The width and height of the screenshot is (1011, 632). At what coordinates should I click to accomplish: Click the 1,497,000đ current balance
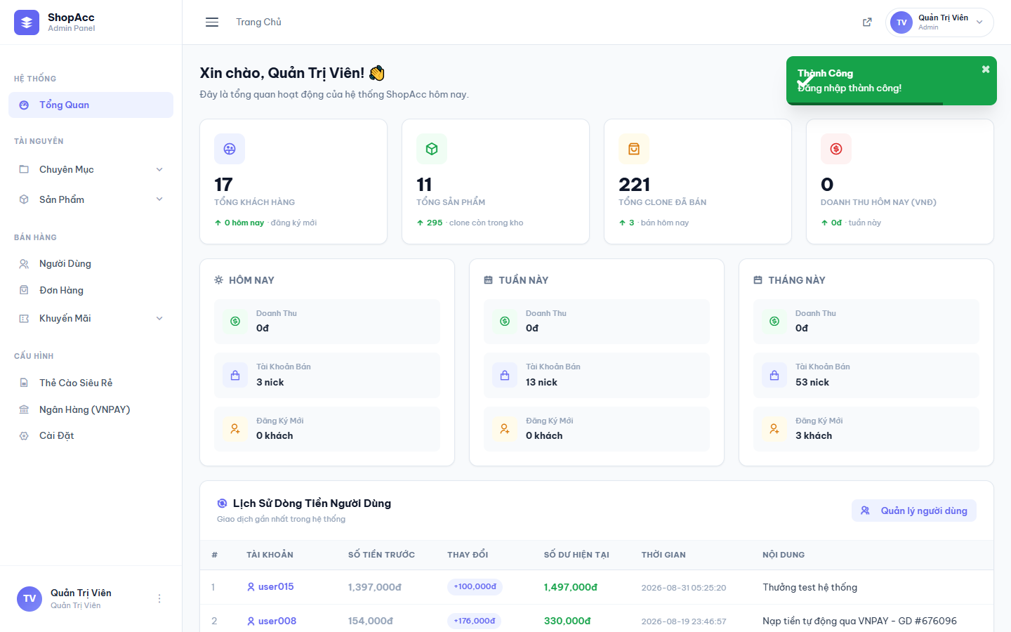(570, 587)
